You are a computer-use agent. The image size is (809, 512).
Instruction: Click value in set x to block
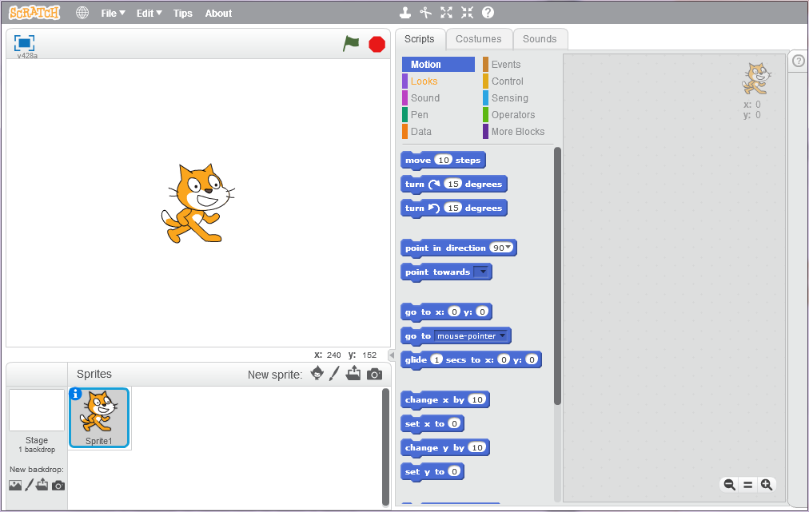[x=454, y=423]
